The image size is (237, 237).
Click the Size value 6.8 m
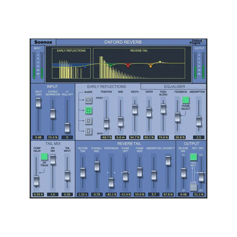click(x=121, y=137)
